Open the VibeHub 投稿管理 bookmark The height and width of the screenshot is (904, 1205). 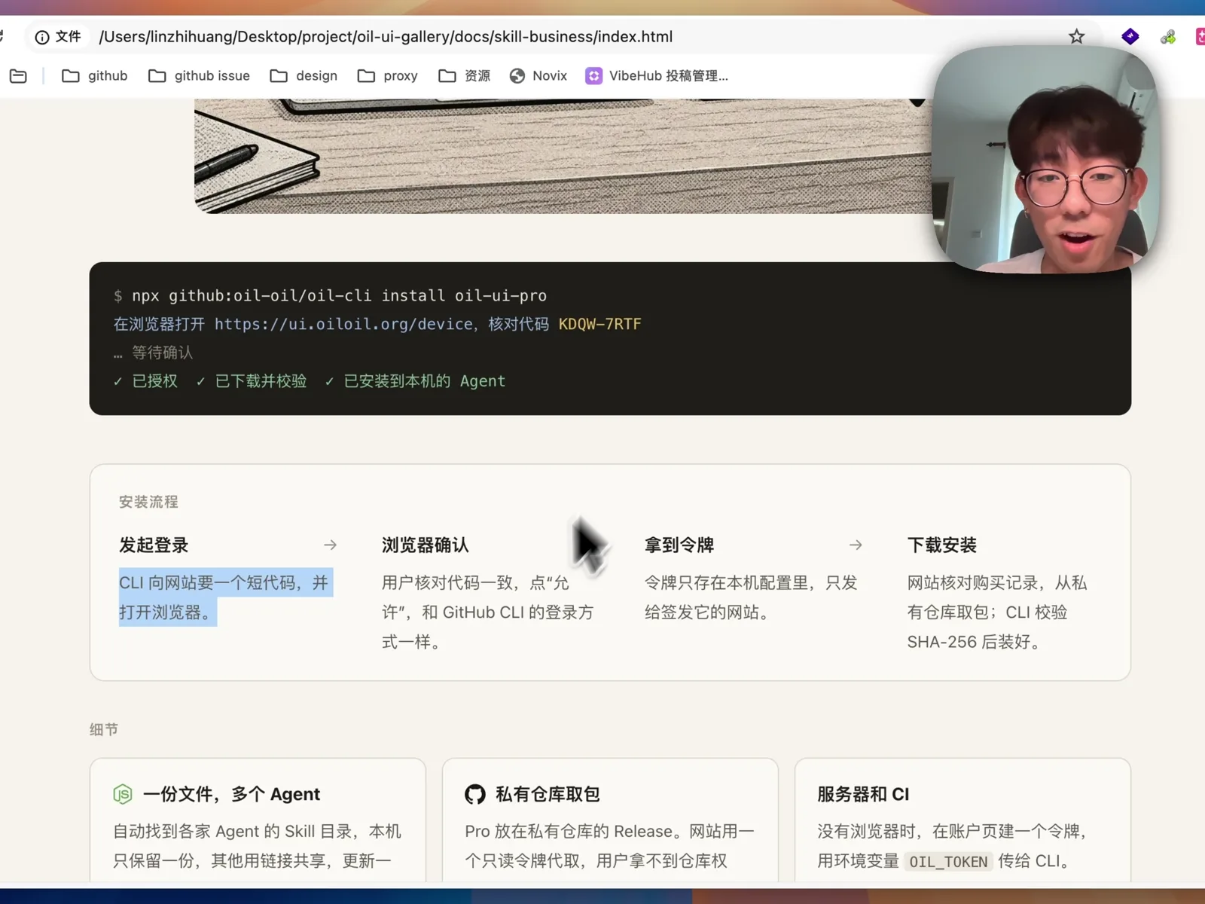tap(657, 76)
